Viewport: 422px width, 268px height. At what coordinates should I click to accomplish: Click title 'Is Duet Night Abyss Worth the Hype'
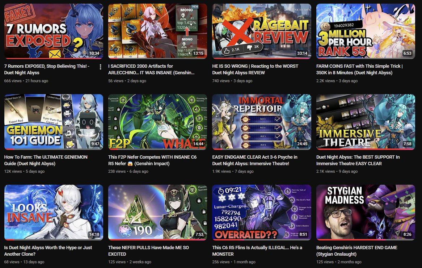click(48, 251)
